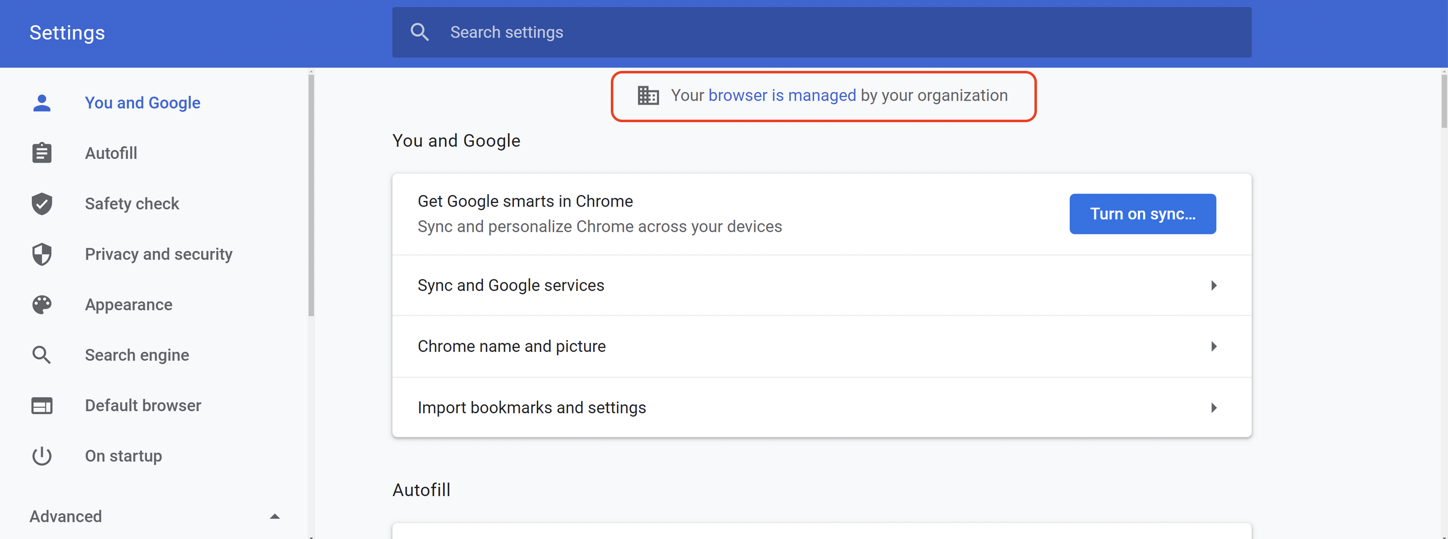This screenshot has height=539, width=1448.
Task: Click Import bookmarks and settings row
Action: coord(822,408)
